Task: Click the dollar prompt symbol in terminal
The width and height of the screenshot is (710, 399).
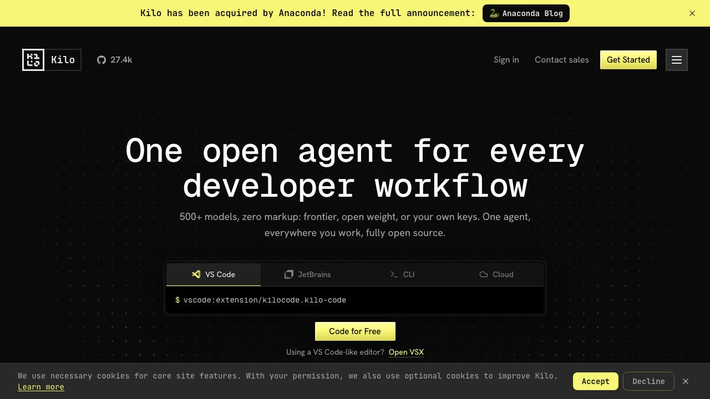Action: (177, 300)
